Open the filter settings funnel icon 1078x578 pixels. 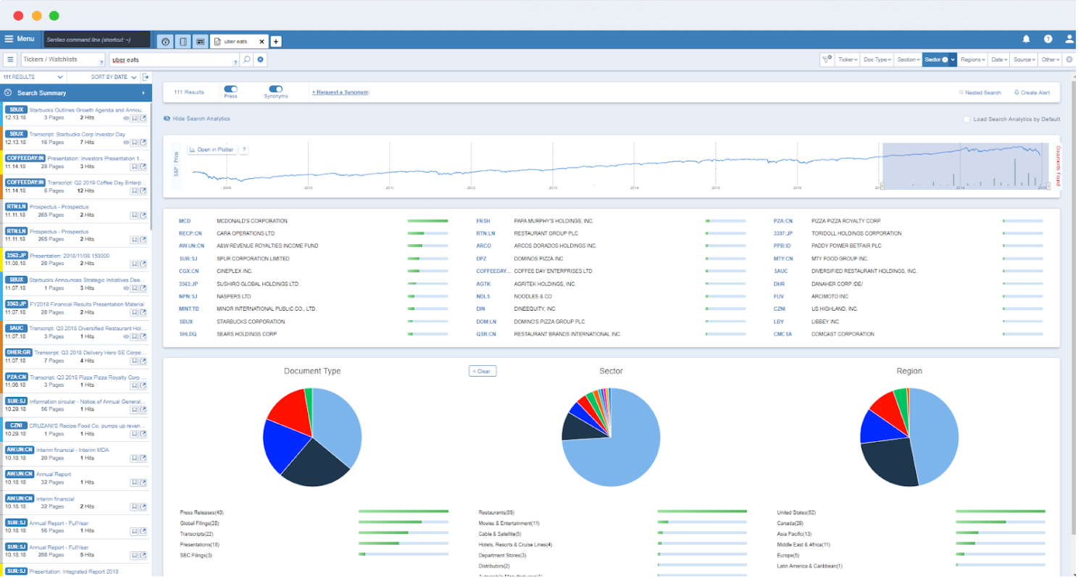[827, 59]
